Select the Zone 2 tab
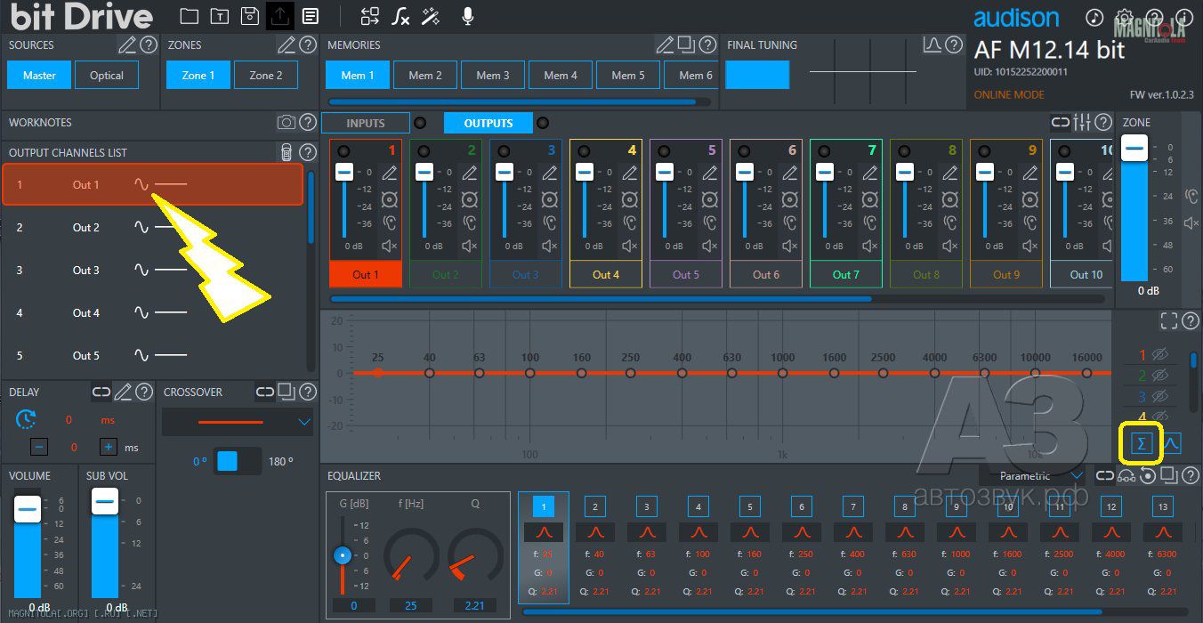The image size is (1203, 623). (x=266, y=76)
